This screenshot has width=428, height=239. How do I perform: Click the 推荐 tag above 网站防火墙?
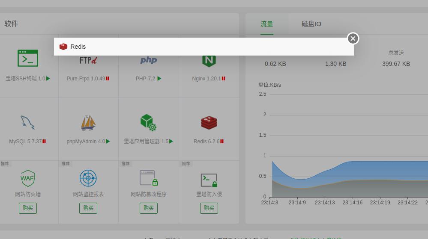[x=5, y=163]
